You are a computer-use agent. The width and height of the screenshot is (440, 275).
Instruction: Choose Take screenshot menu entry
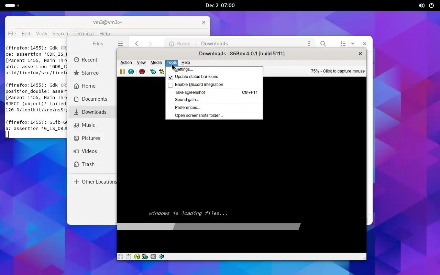pos(214,92)
